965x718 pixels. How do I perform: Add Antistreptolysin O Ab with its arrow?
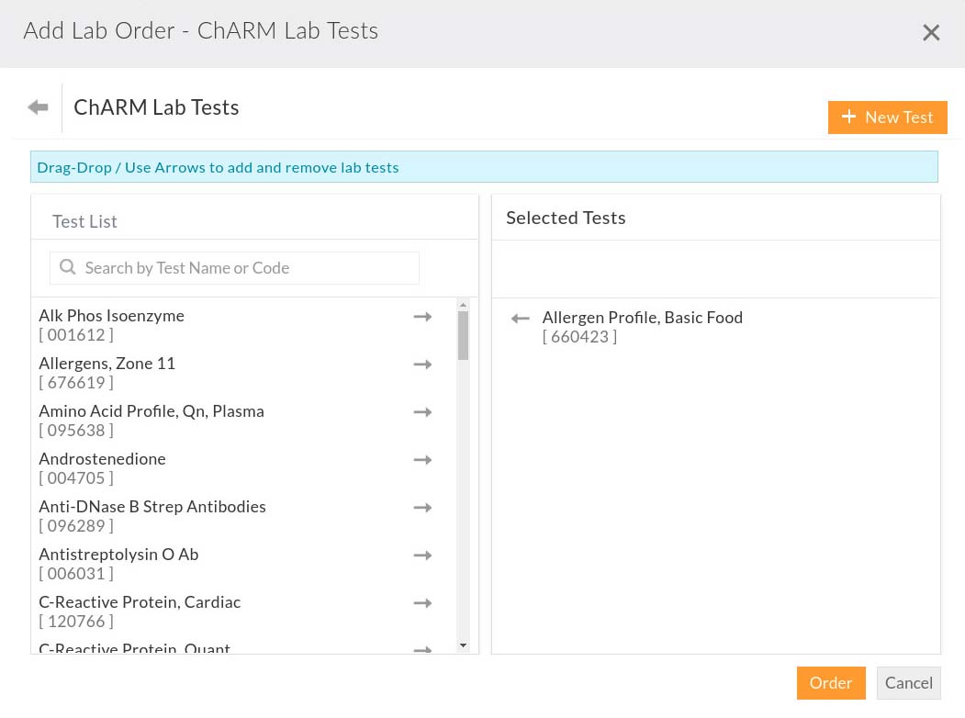pyautogui.click(x=422, y=555)
